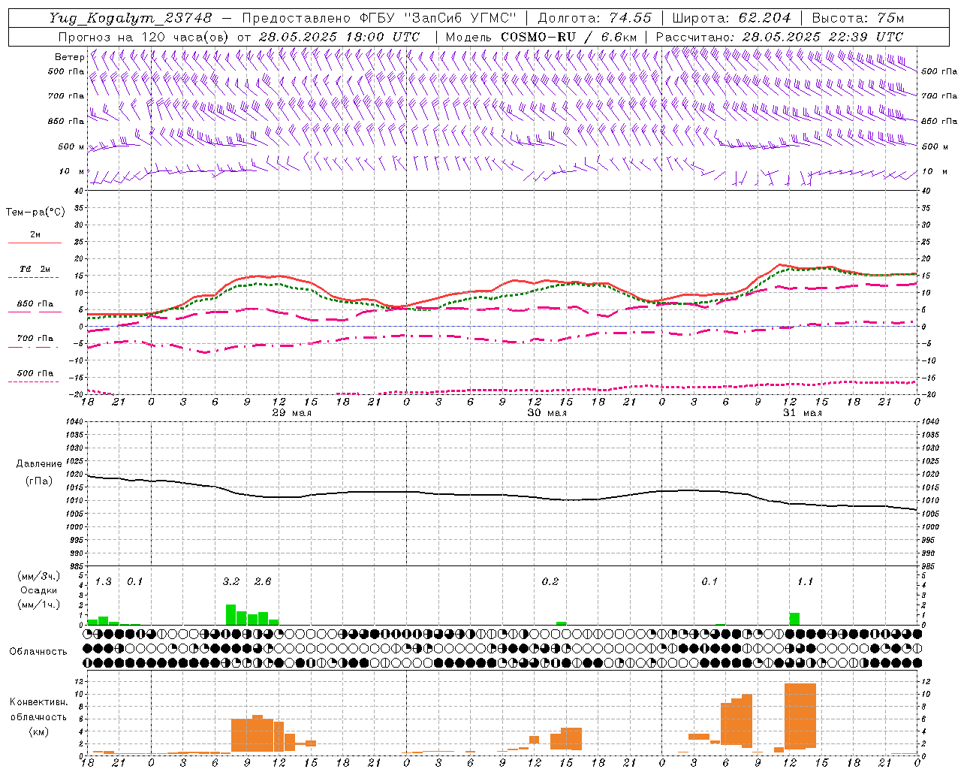This screenshot has width=961, height=769.
Task: Click the 1.1 precipitation total value
Action: click(x=805, y=582)
